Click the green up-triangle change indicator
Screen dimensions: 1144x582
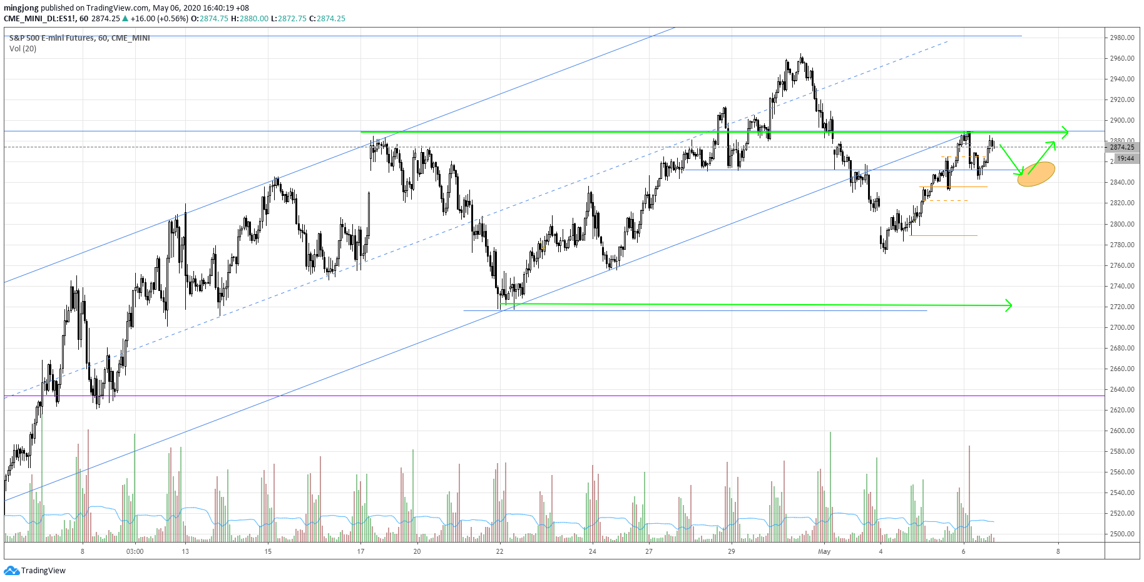125,19
